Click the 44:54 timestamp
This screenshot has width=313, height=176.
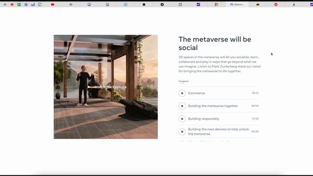255,106
